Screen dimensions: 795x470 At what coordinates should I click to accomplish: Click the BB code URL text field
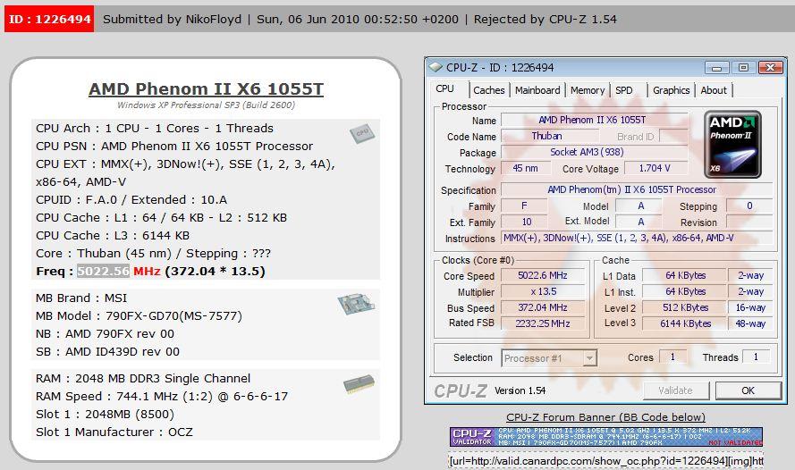606,461
